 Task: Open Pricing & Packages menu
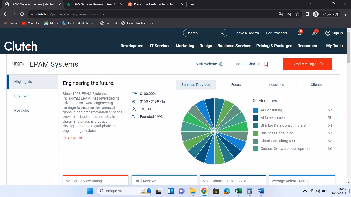(x=274, y=46)
